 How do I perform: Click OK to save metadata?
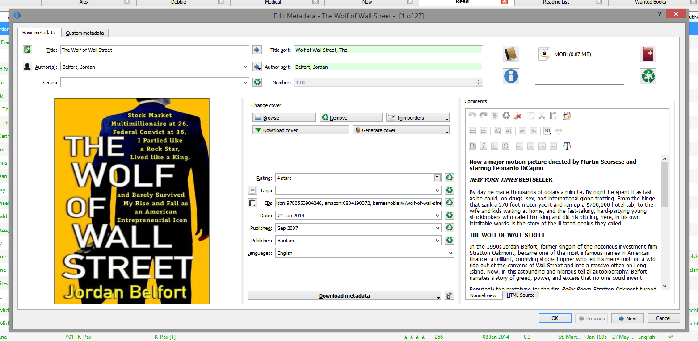[555, 318]
